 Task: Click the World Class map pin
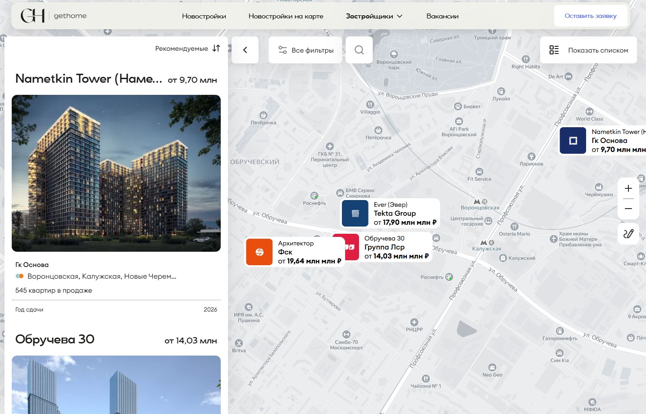[589, 111]
